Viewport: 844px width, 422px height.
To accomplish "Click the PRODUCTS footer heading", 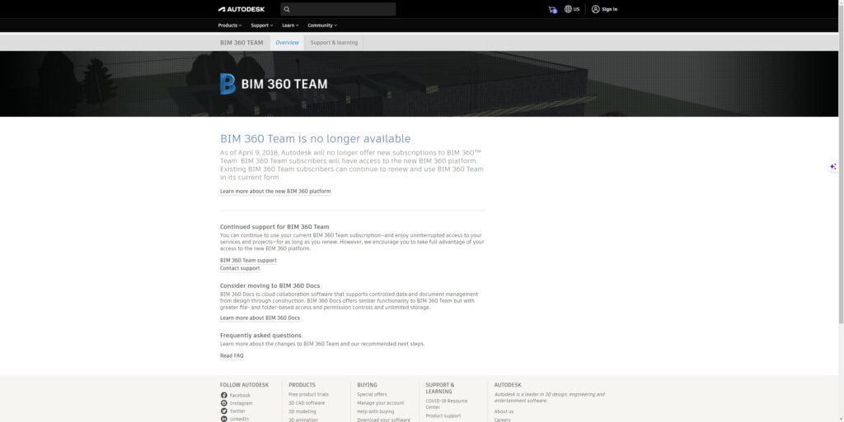I will click(302, 385).
